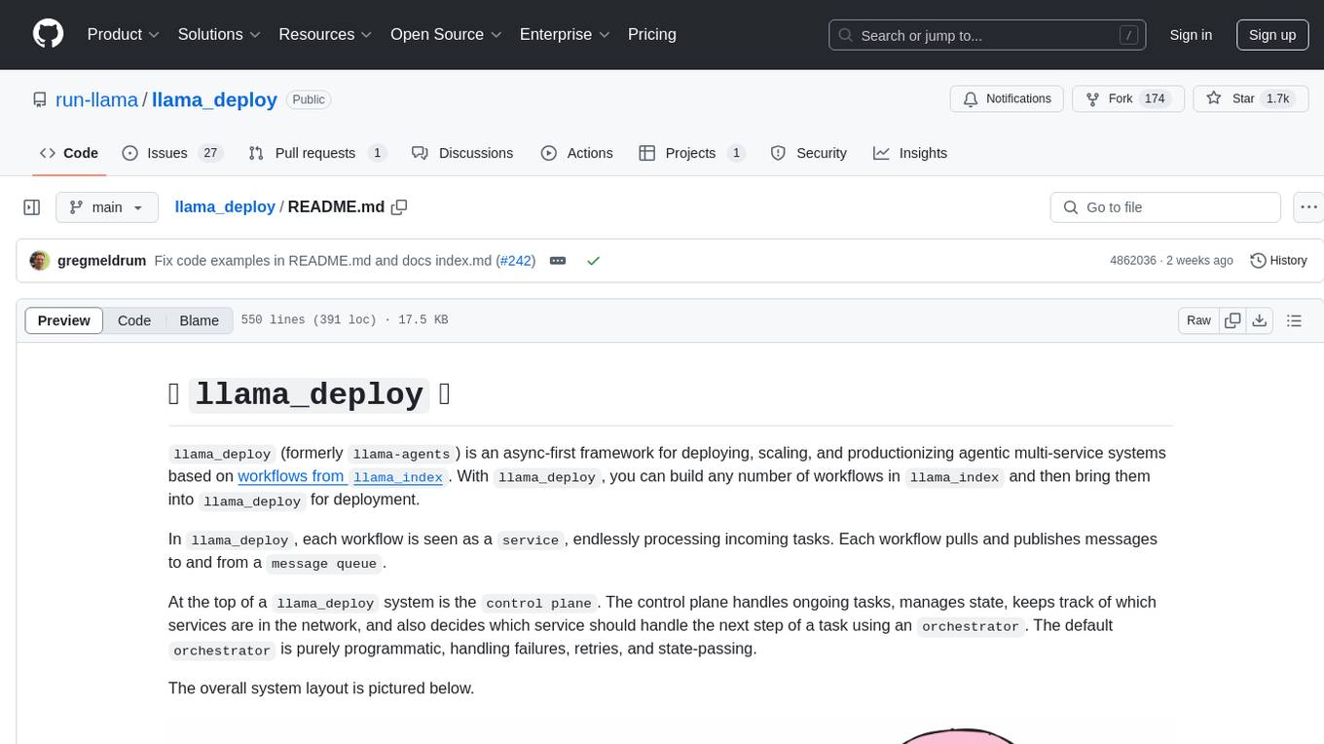Open the Sign up page
This screenshot has width=1324, height=744.
(x=1272, y=35)
